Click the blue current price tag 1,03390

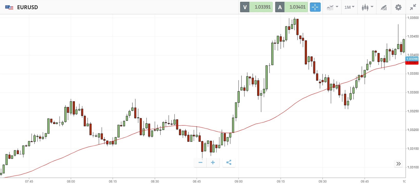(x=412, y=59)
